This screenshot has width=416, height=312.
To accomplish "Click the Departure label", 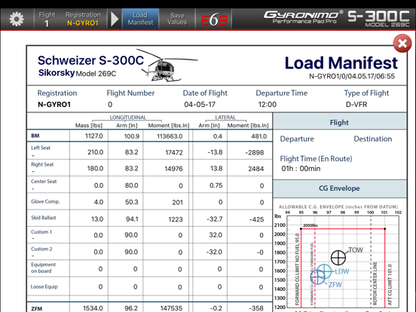I will coord(297,139).
